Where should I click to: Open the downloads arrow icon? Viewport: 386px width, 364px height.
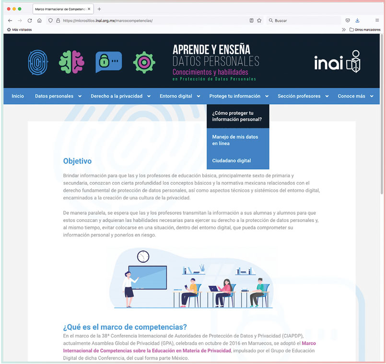click(357, 21)
